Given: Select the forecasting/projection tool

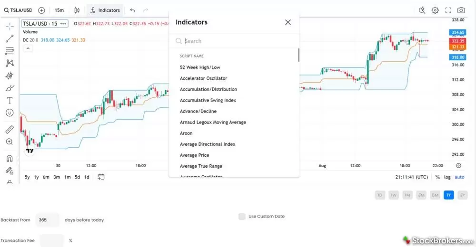Looking at the screenshot, I should click(10, 76).
